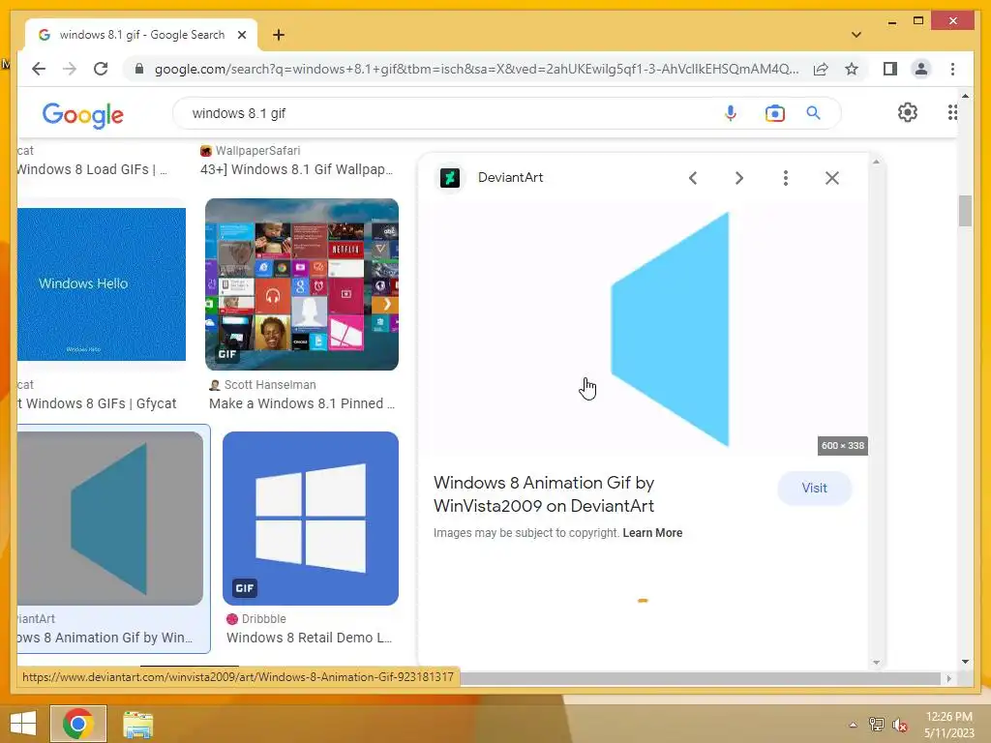Click the Scott Hanselman source label

tap(270, 385)
